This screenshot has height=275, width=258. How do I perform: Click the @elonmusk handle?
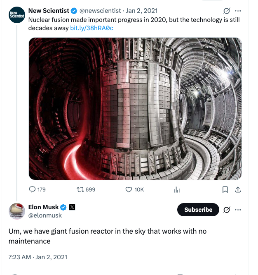(x=45, y=215)
